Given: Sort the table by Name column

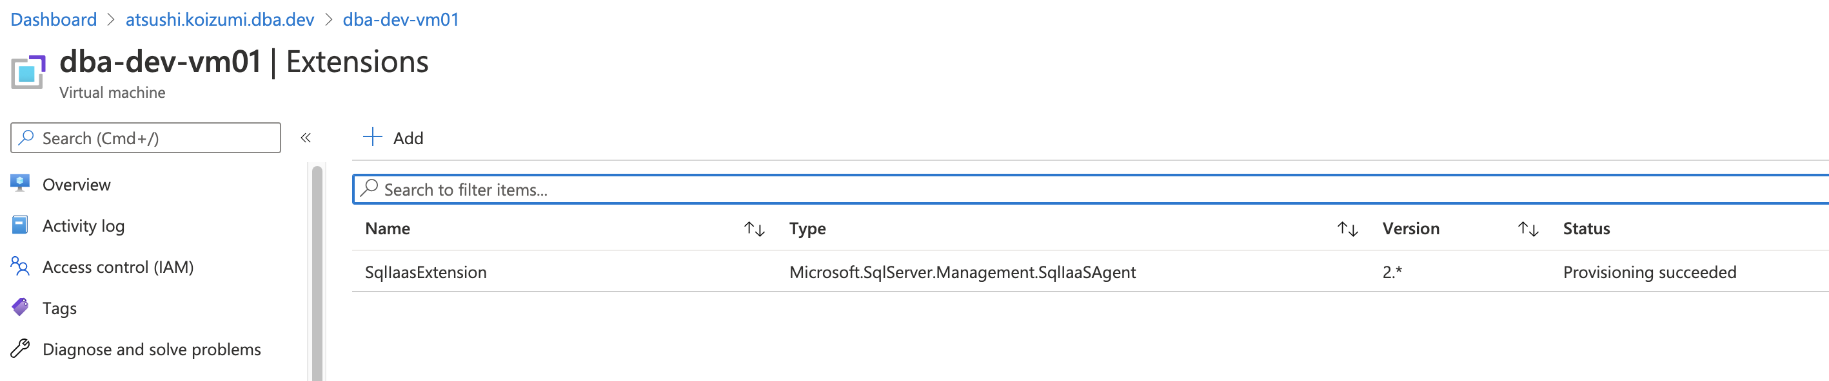Looking at the screenshot, I should (754, 228).
